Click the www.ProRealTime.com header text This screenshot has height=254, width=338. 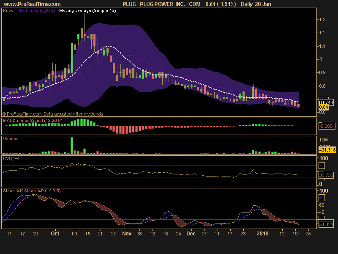(x=33, y=4)
